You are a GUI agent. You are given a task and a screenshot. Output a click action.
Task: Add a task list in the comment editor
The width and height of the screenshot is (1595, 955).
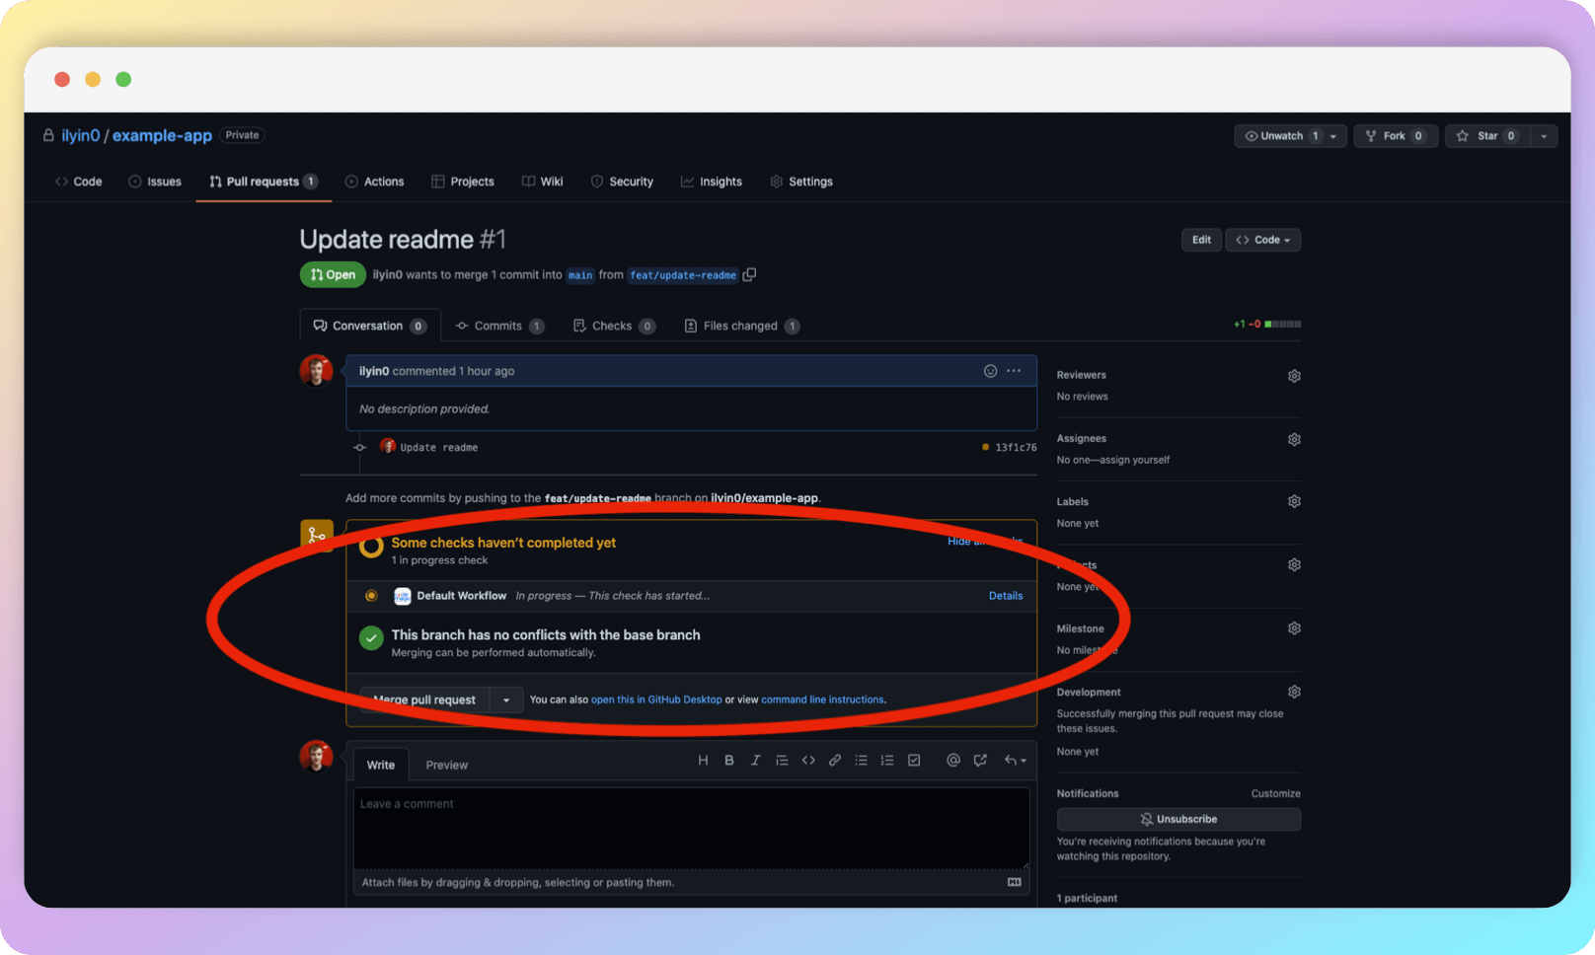(x=914, y=760)
